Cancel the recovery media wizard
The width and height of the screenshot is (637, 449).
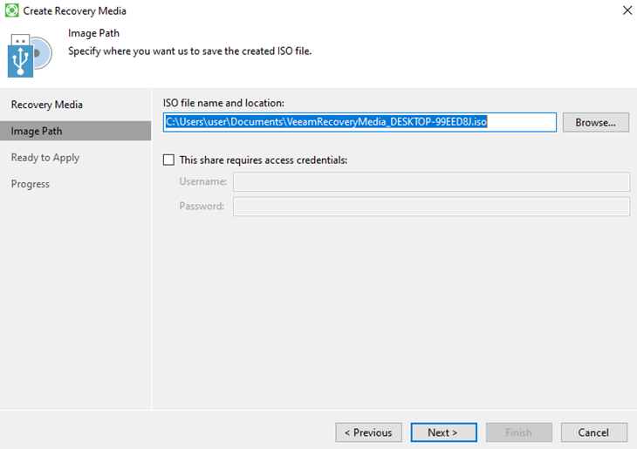(x=594, y=432)
